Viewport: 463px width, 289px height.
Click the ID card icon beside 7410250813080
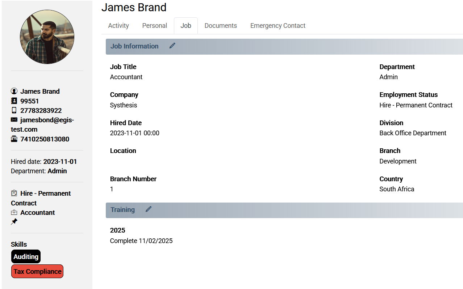[x=14, y=139]
